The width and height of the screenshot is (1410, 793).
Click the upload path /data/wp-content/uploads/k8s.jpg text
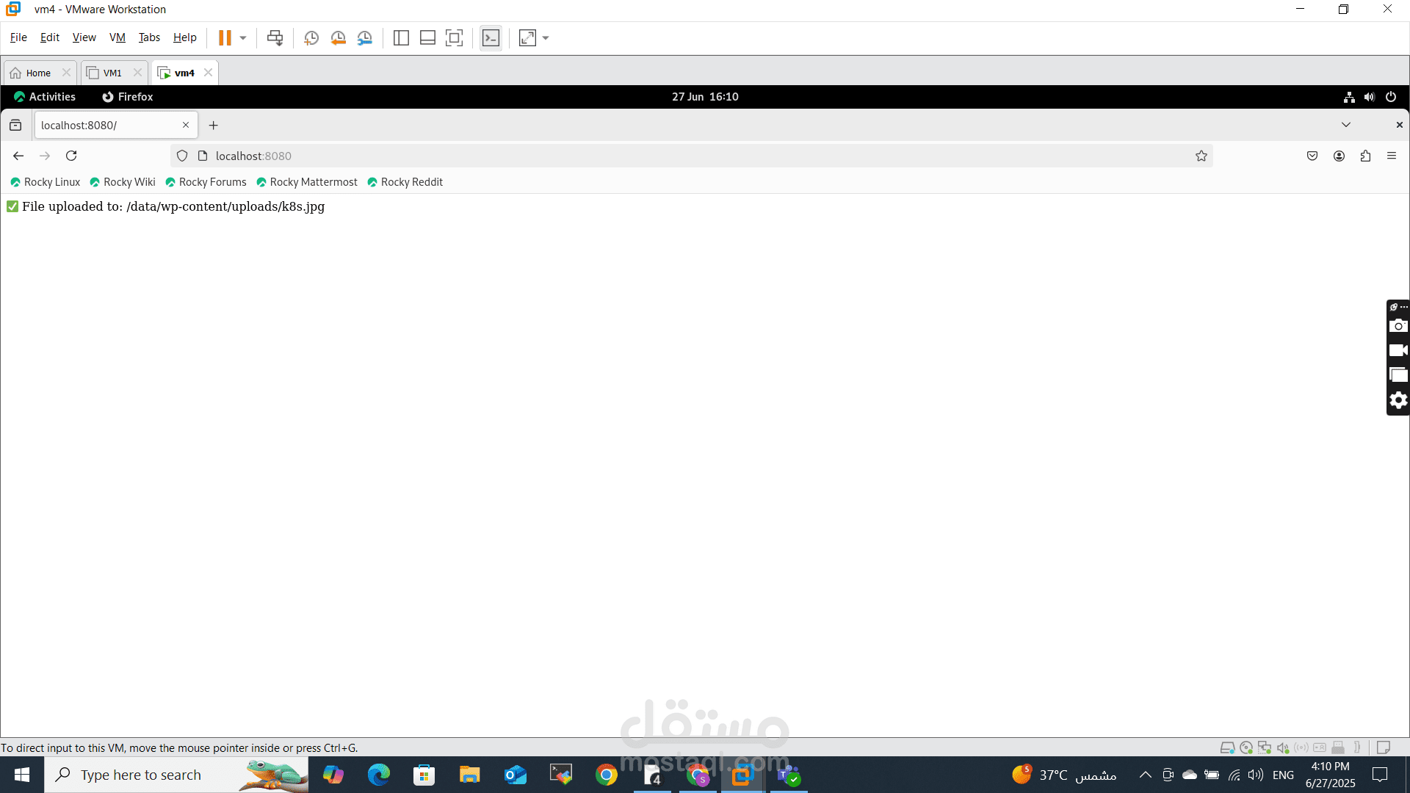point(225,206)
